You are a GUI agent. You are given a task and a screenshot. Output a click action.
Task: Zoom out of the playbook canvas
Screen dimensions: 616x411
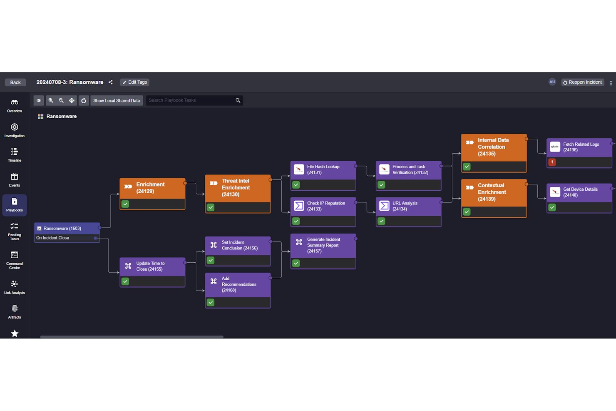tap(61, 100)
